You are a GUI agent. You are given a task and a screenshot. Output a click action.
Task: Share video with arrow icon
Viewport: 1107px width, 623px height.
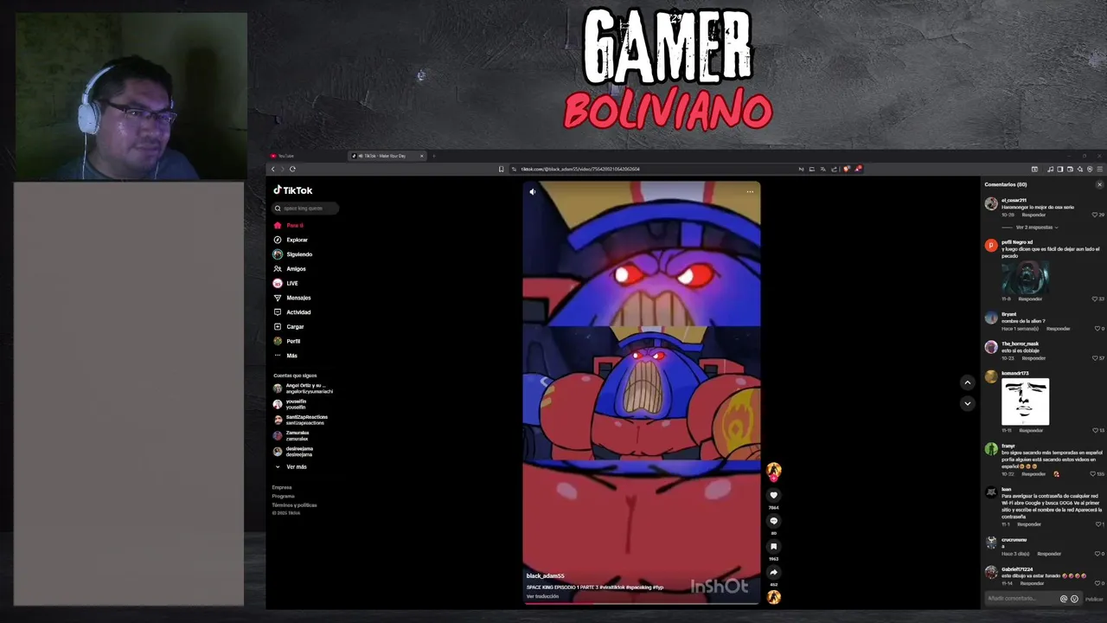(x=774, y=572)
